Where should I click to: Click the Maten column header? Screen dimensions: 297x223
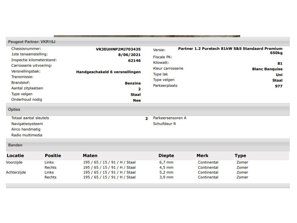point(90,156)
